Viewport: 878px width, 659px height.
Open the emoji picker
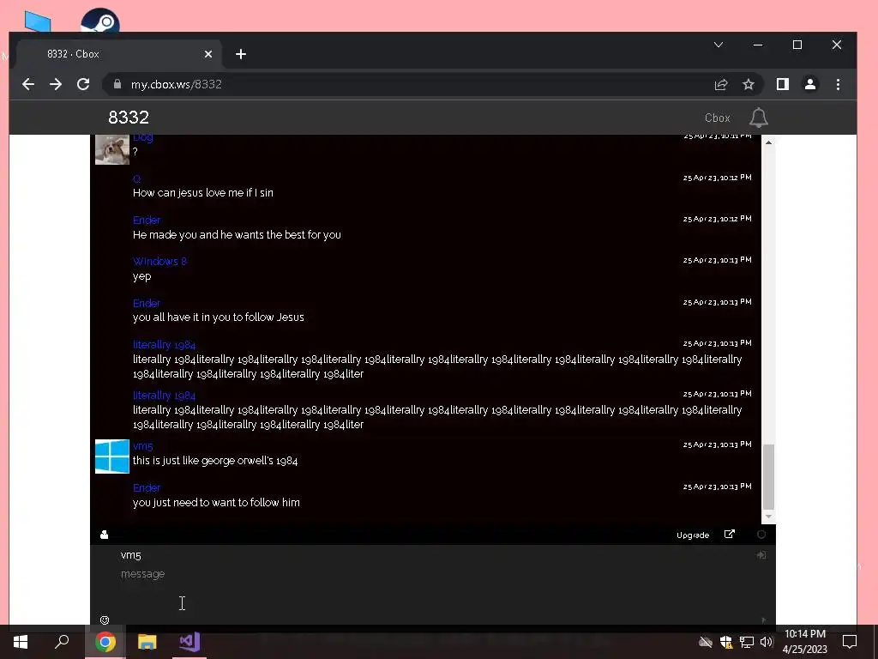point(104,620)
